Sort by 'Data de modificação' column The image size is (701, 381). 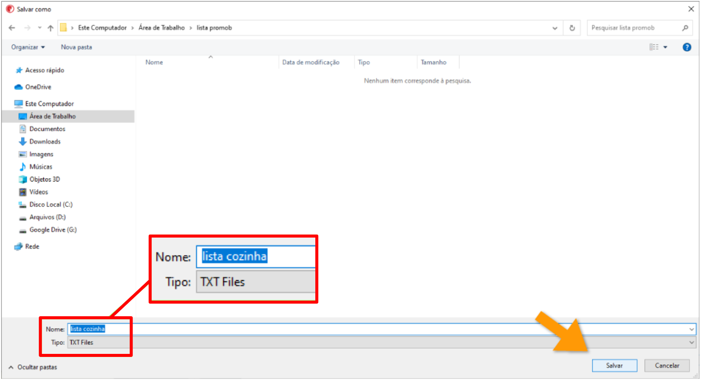point(311,62)
